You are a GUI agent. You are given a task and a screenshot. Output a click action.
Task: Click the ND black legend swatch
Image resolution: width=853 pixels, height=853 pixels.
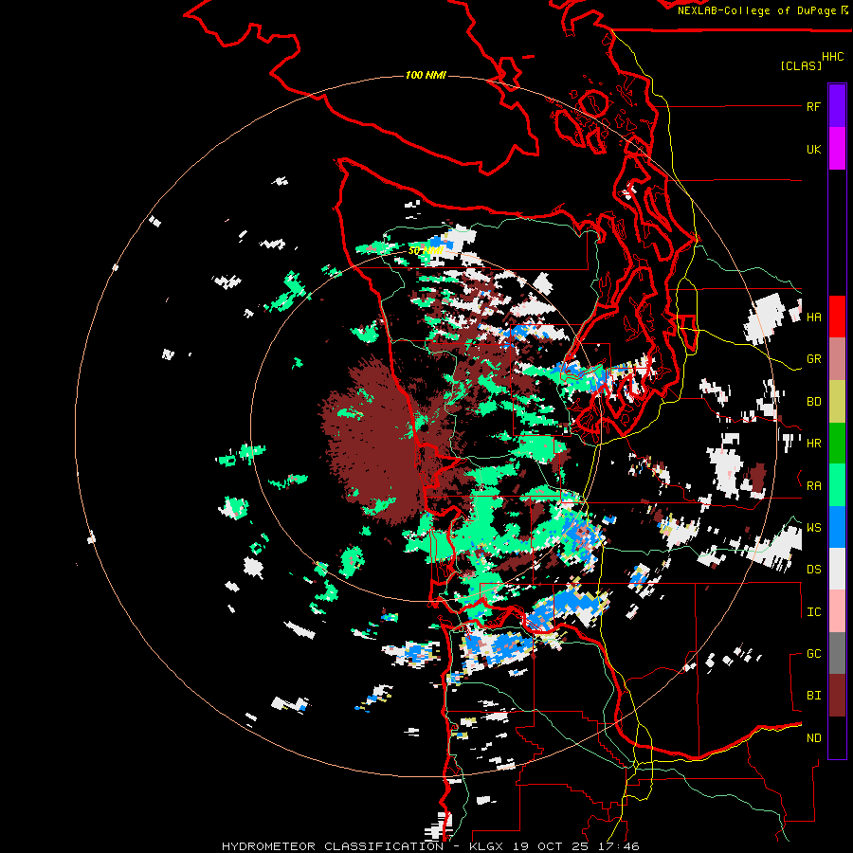pyautogui.click(x=837, y=737)
